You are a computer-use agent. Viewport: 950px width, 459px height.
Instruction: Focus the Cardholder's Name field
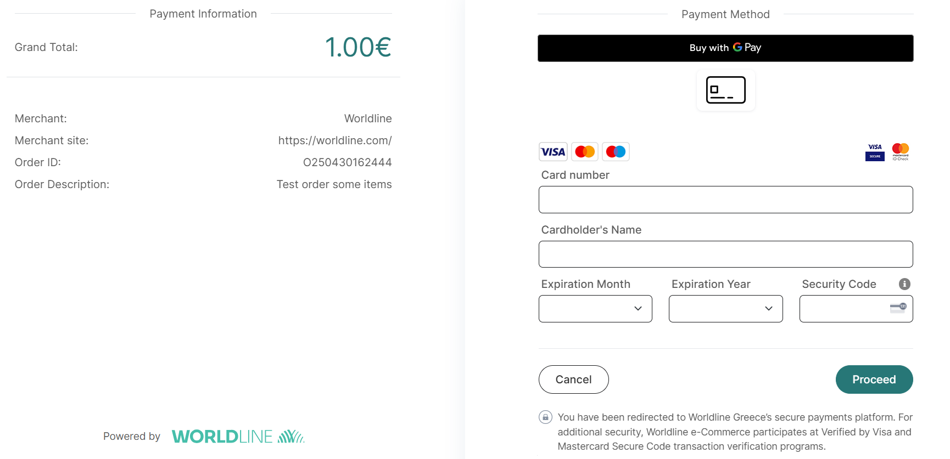[x=726, y=254]
